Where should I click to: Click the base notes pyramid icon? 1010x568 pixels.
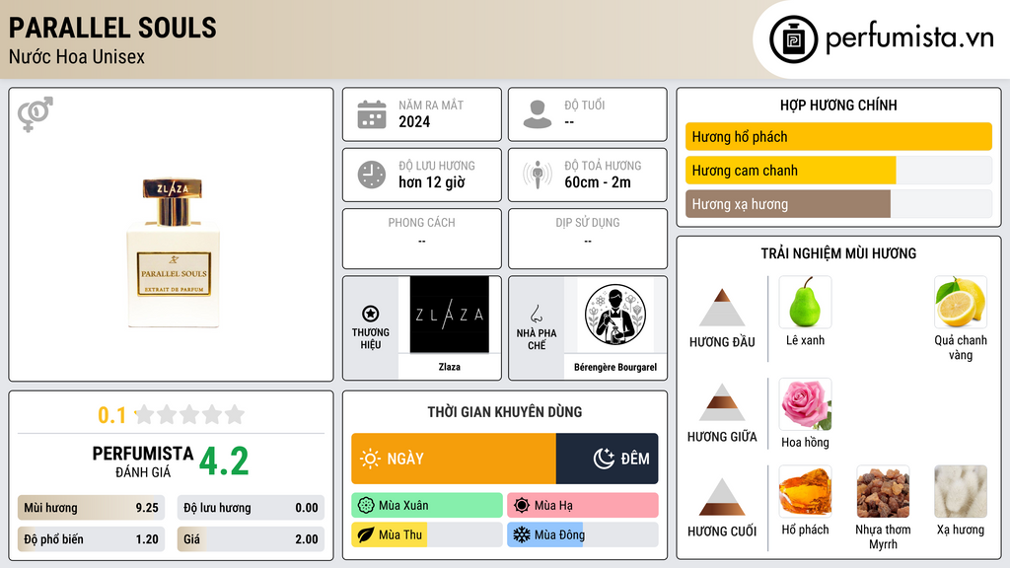pos(722,497)
